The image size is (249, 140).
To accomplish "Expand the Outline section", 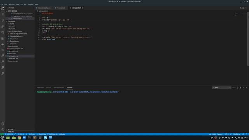I will pos(11,129).
